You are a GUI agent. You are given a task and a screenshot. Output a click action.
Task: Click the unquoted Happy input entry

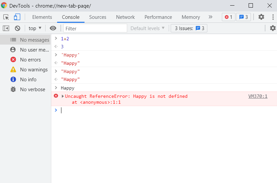tap(67, 88)
